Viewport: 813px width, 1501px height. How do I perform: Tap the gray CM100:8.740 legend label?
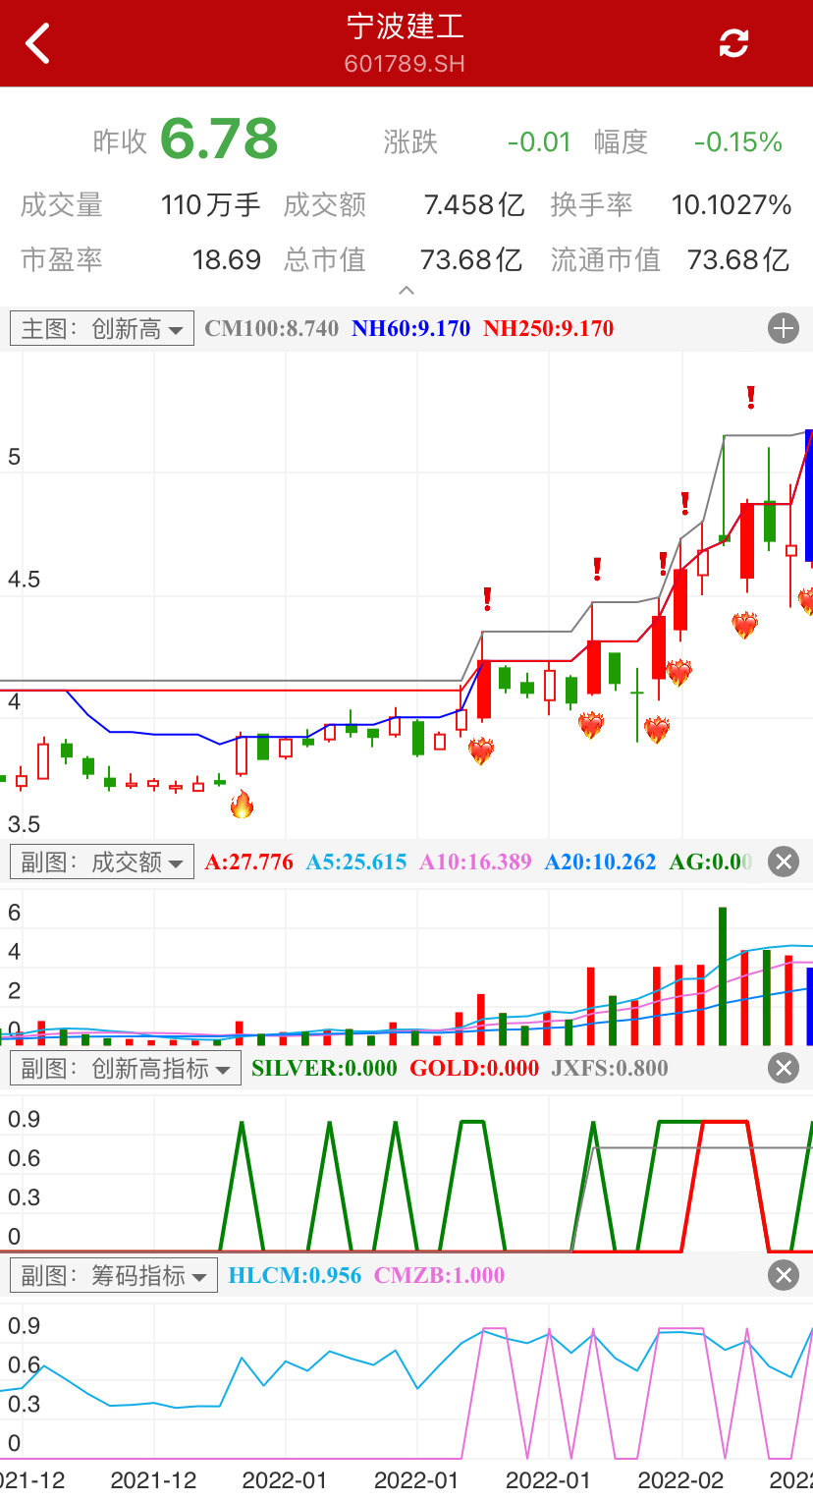click(x=271, y=329)
